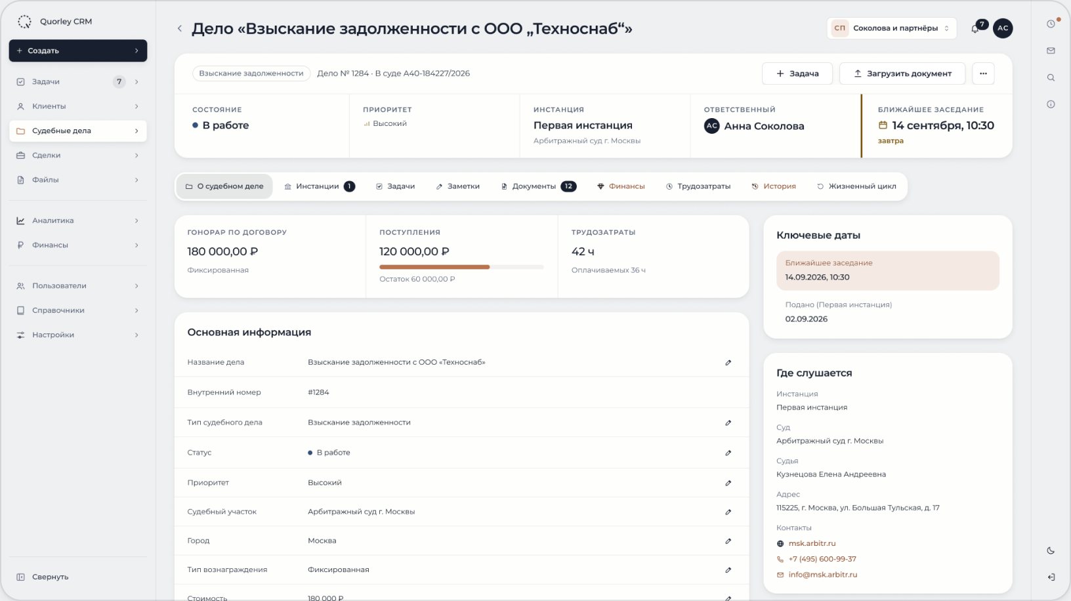Click the 'Взыскание задолженности' case type tag
This screenshot has width=1071, height=601.
point(251,73)
